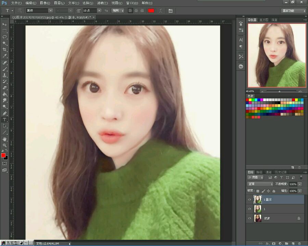The width and height of the screenshot is (308, 246).
Task: Click the 基本功能 workspace switcher
Action: tap(293, 11)
